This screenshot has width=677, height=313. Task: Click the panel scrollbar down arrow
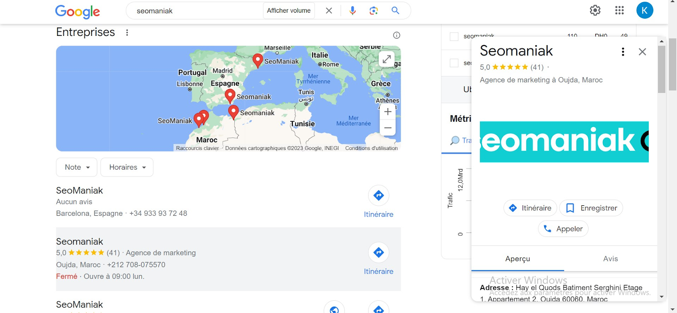click(661, 297)
